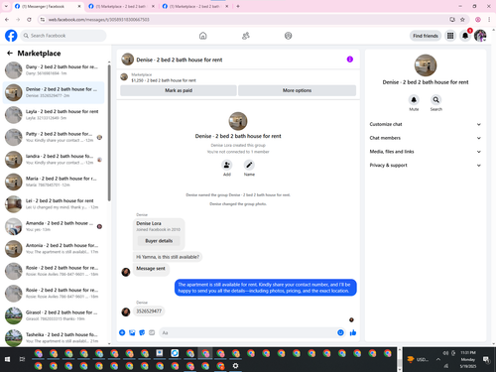
Task: Click the More options button
Action: (x=297, y=90)
